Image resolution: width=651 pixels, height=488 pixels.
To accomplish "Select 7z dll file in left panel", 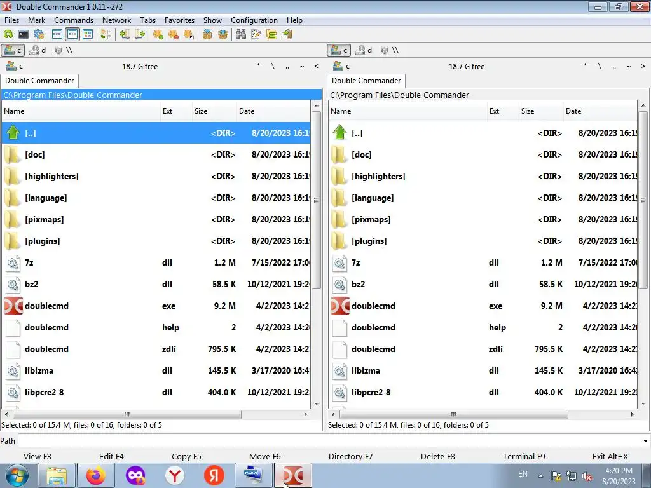I will 156,262.
